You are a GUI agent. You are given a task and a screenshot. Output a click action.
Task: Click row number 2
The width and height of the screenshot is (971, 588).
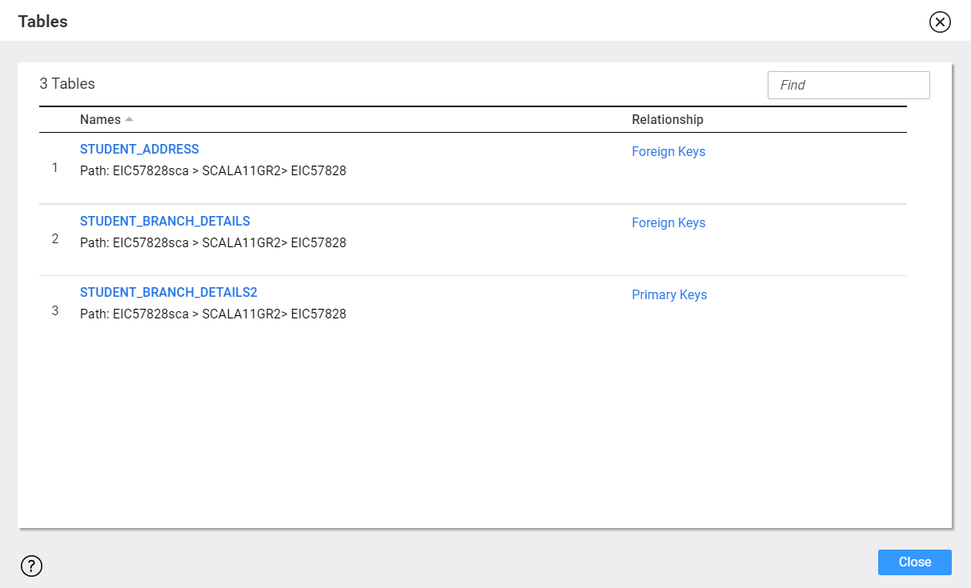tap(55, 239)
